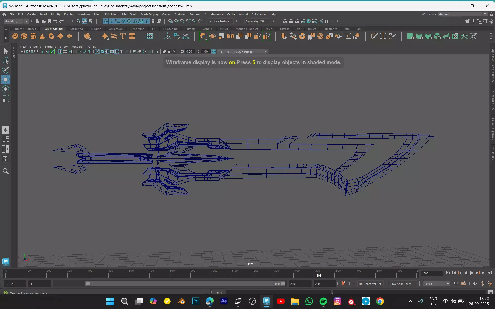This screenshot has height=309, width=495.
Task: Toggle textured display in the viewport toolbar
Action: tap(117, 51)
